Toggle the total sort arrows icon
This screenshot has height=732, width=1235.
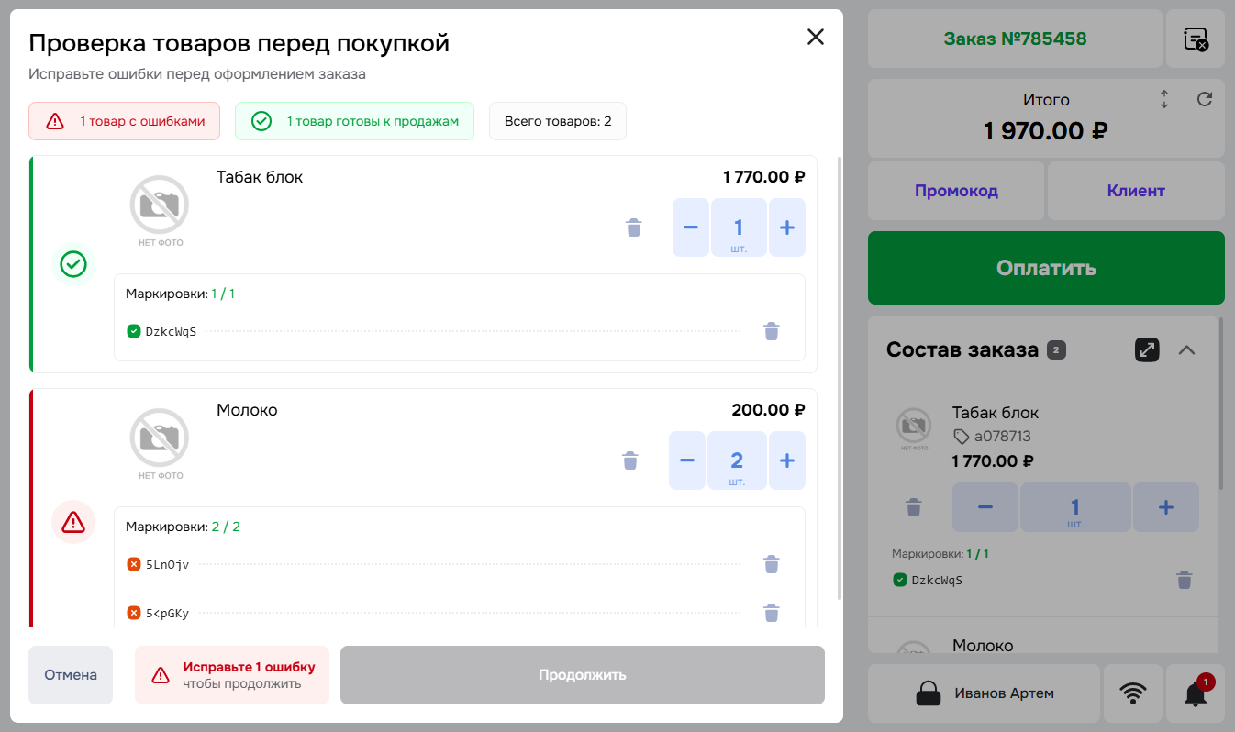click(1164, 99)
